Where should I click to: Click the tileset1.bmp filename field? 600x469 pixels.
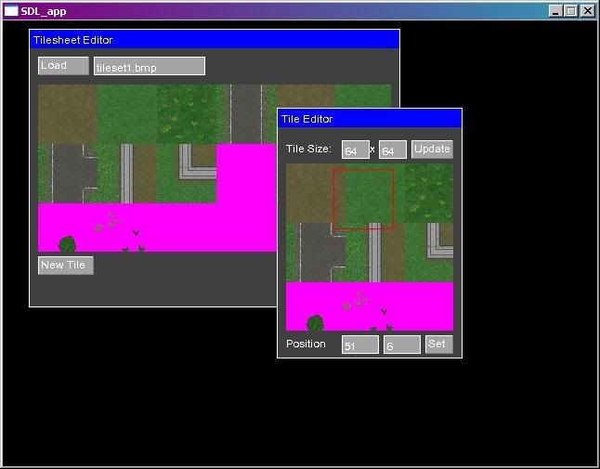(x=149, y=66)
